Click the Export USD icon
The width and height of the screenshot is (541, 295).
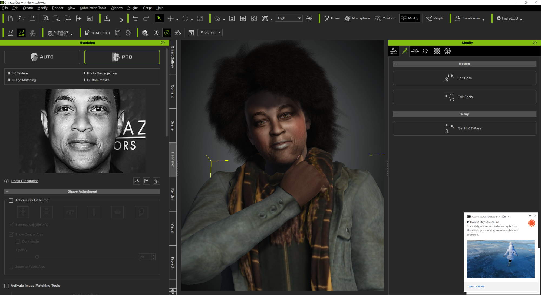pyautogui.click(x=68, y=18)
